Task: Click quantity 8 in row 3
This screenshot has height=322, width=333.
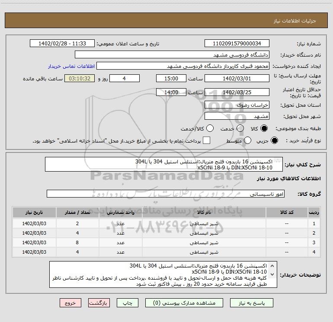Action: [77, 242]
